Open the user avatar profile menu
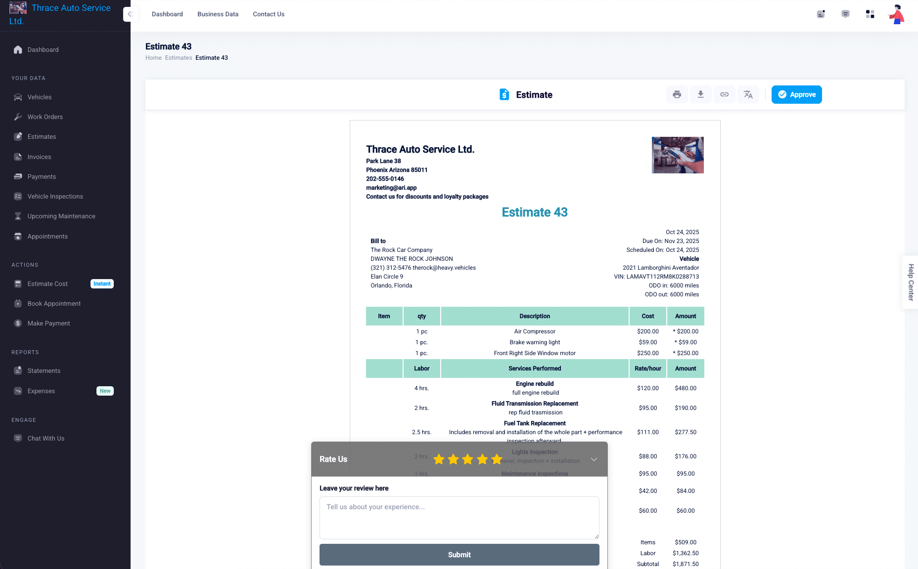Image resolution: width=918 pixels, height=569 pixels. (x=896, y=14)
